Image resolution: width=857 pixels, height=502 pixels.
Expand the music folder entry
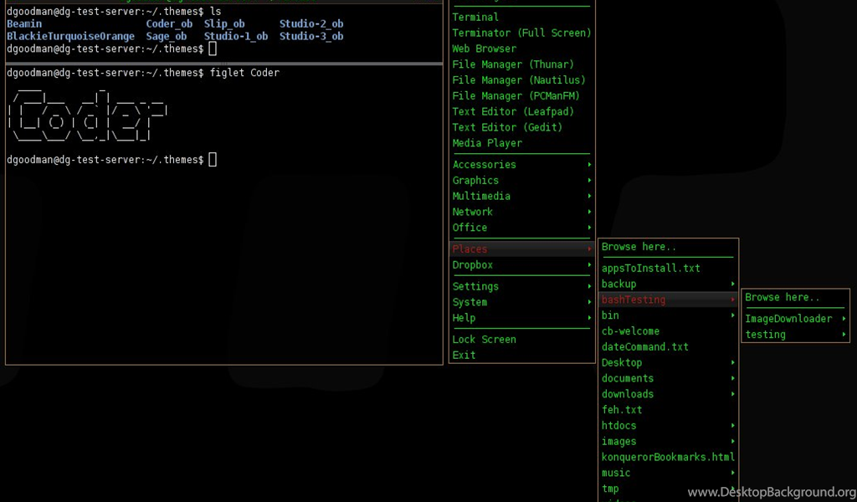[668, 474]
